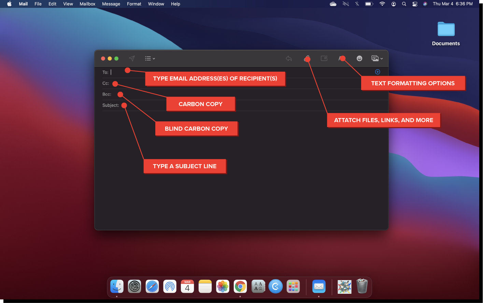This screenshot has width=483, height=303.
Task: Open Launchpad from the Dock
Action: pos(293,287)
